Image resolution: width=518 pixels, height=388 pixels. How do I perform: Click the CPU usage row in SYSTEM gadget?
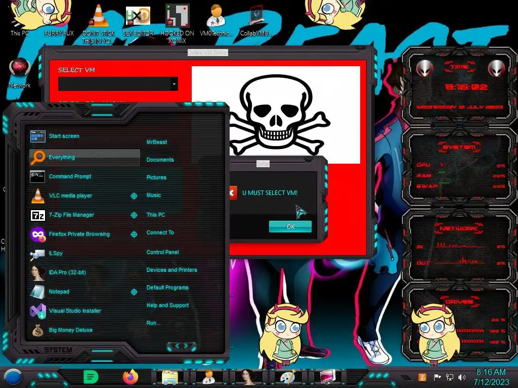tap(460, 165)
